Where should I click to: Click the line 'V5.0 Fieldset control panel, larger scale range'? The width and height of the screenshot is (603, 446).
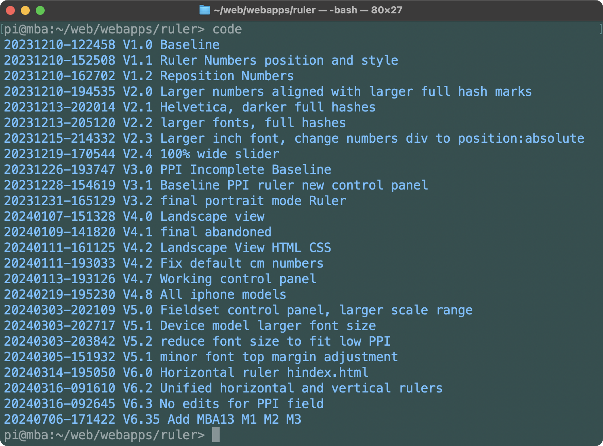click(298, 310)
